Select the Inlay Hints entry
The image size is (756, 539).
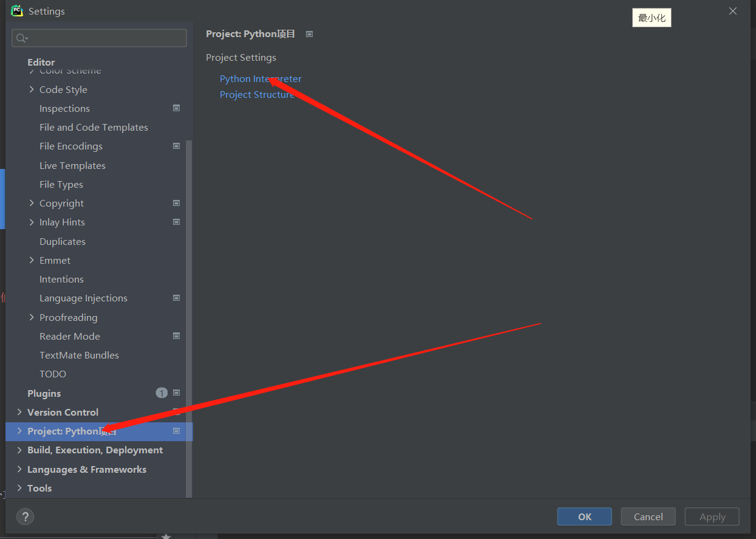[x=62, y=222]
